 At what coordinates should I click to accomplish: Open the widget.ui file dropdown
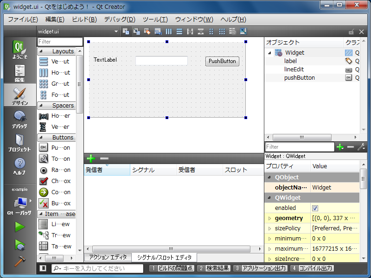(116, 32)
